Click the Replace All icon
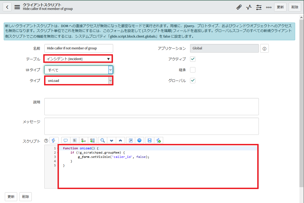Viewport: 304px width, 203px height. [92, 140]
